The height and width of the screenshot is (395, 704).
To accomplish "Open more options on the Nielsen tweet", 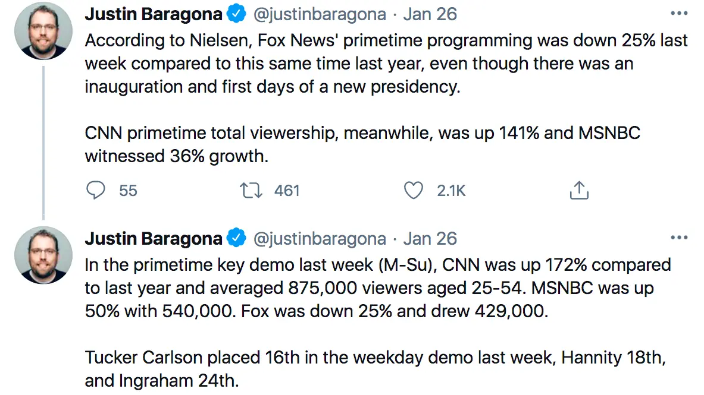I will 679,14.
